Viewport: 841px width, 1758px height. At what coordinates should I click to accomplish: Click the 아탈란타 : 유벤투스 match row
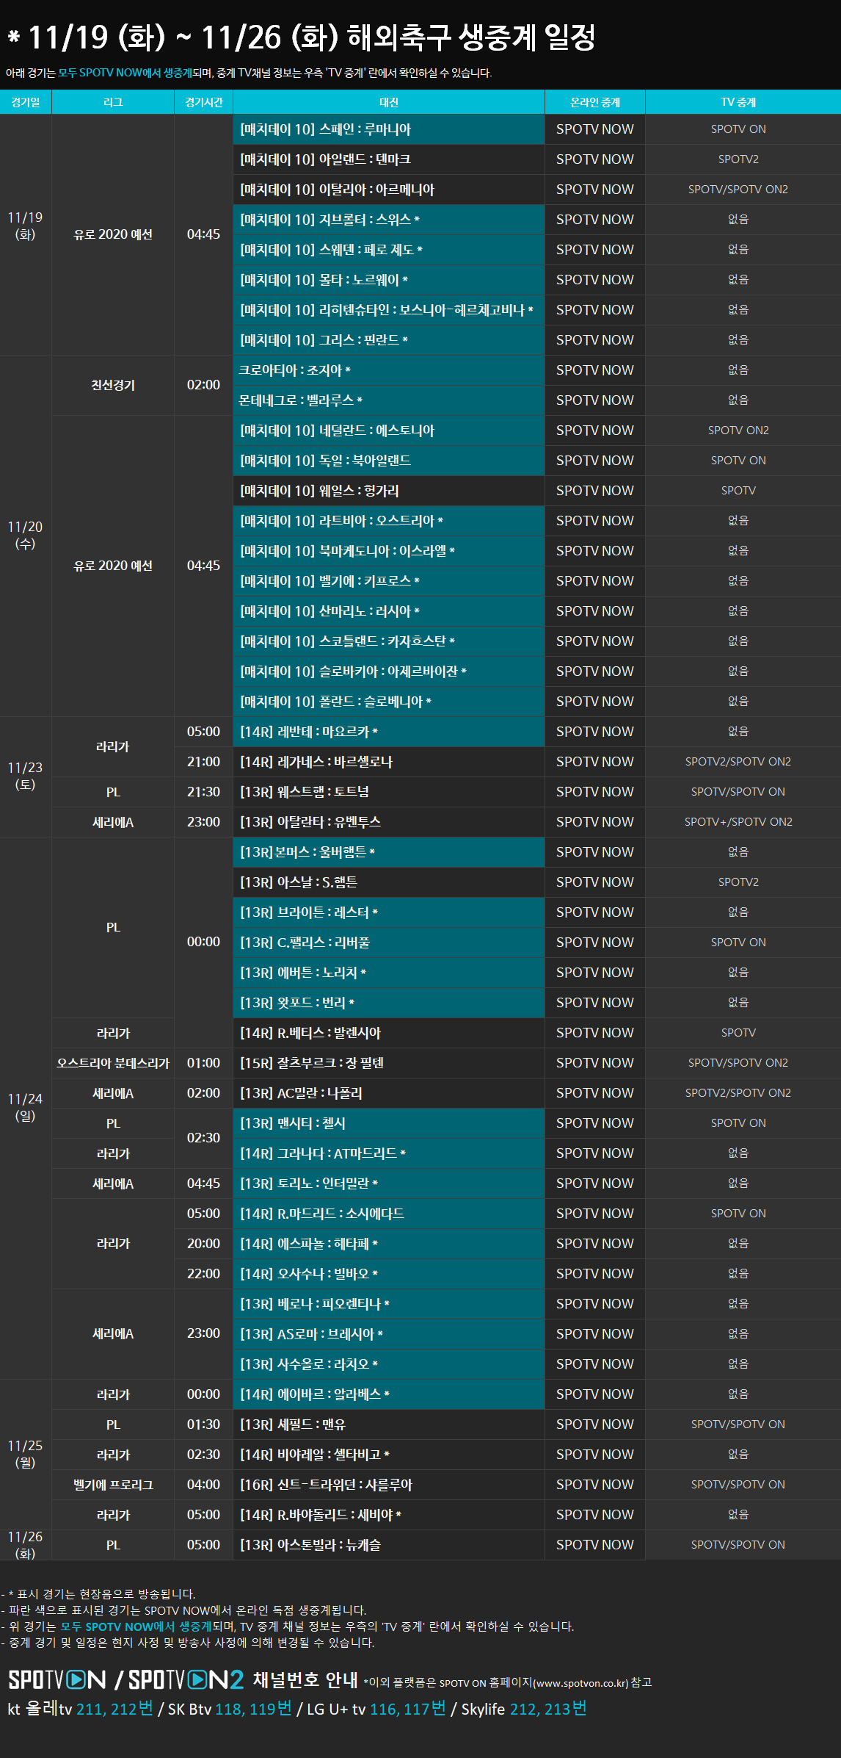click(x=310, y=822)
